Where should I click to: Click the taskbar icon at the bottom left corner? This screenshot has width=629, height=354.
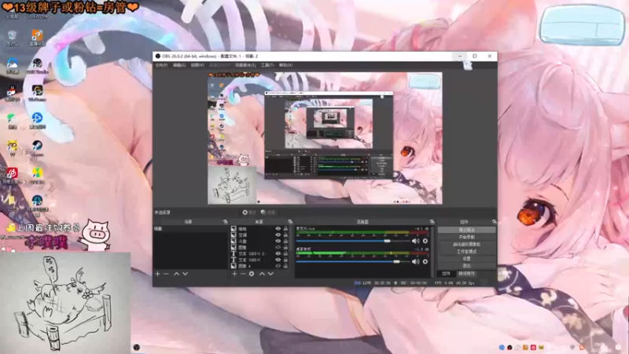pos(136,347)
